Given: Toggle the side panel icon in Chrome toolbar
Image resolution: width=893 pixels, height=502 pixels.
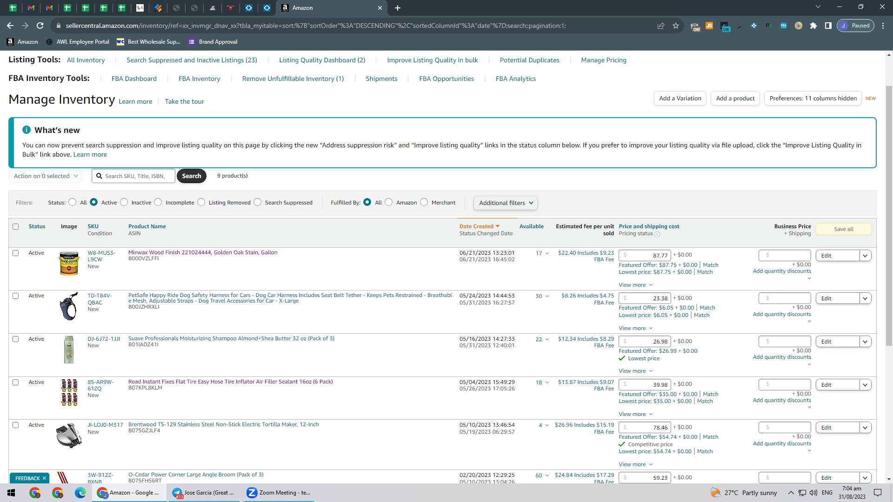Looking at the screenshot, I should pyautogui.click(x=828, y=26).
